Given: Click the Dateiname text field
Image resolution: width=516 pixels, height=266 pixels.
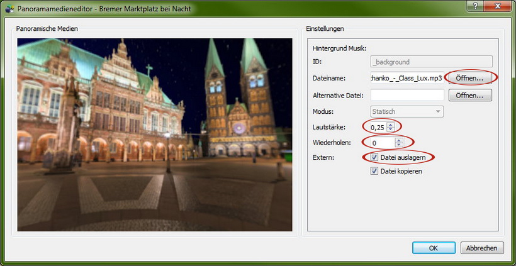Looking at the screenshot, I should pyautogui.click(x=407, y=79).
